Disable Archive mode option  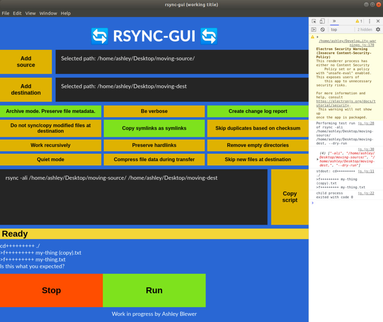(x=51, y=111)
